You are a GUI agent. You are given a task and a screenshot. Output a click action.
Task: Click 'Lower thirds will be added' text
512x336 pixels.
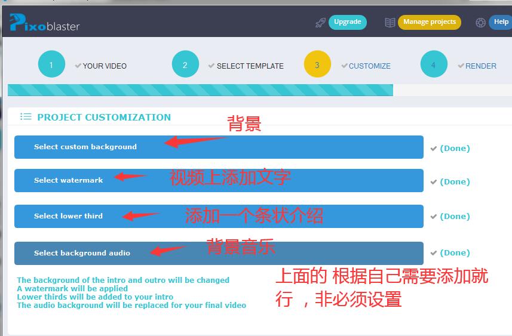point(95,297)
